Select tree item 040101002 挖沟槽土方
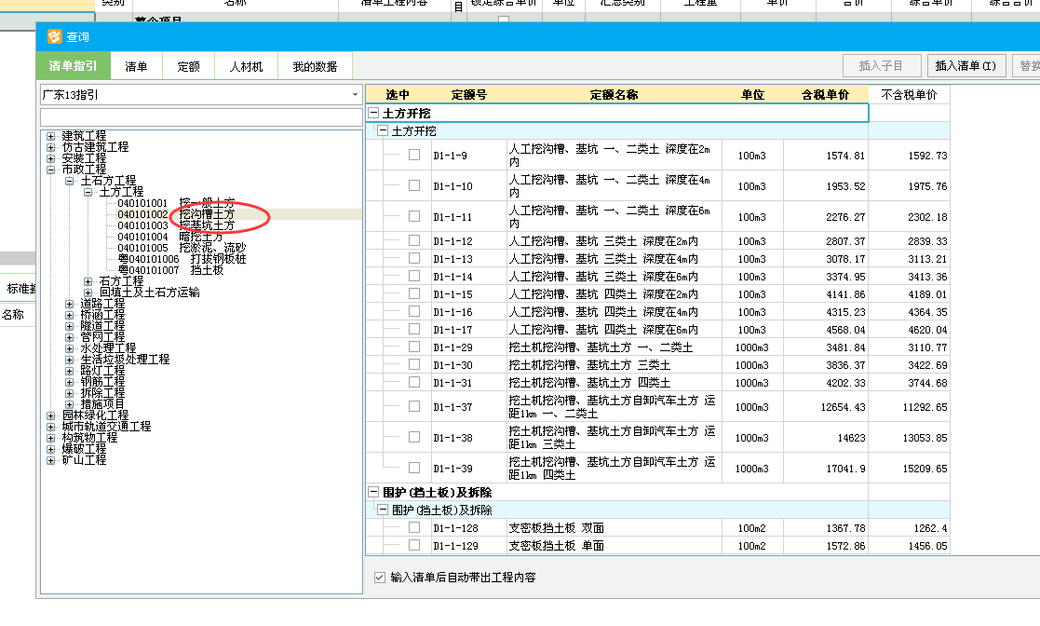Image resolution: width=1040 pixels, height=626 pixels. click(x=176, y=214)
